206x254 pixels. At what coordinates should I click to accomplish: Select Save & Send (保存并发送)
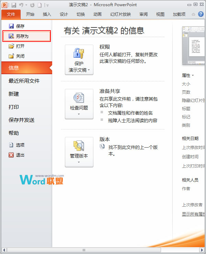[21, 120]
